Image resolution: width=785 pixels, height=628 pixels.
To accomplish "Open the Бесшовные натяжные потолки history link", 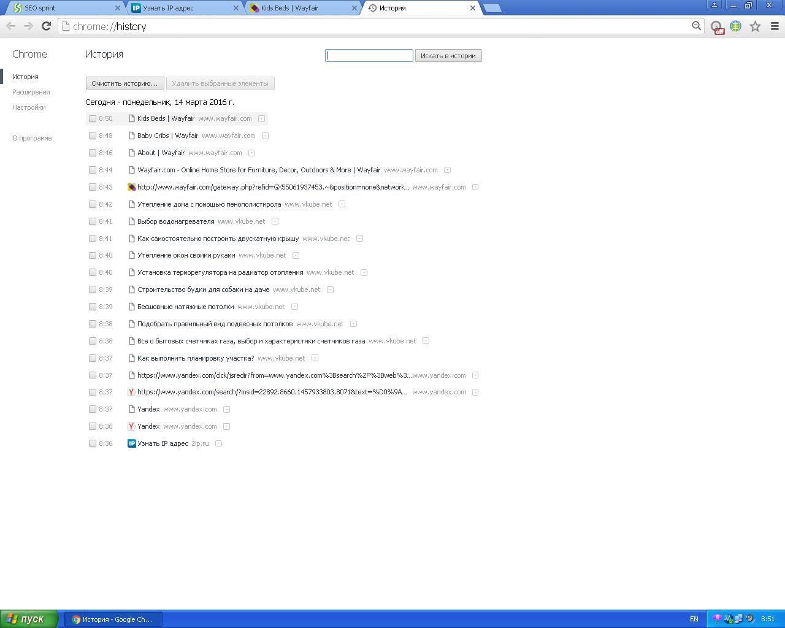I will point(185,307).
